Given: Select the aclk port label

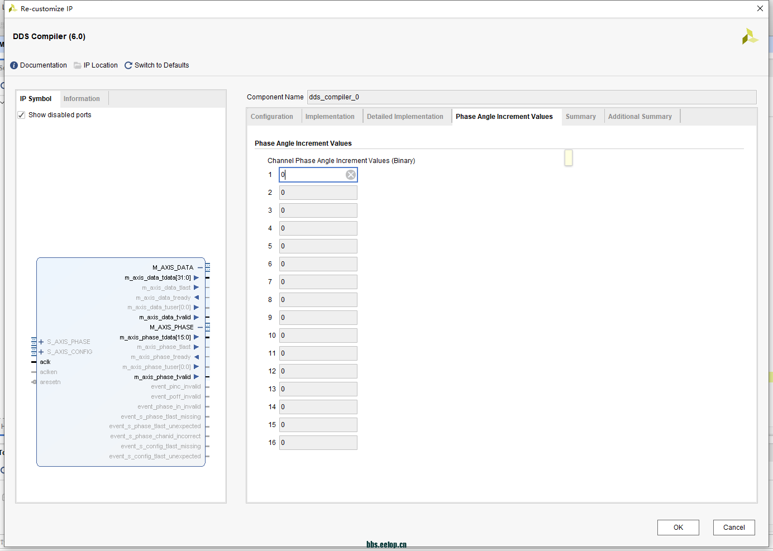Looking at the screenshot, I should tap(45, 362).
